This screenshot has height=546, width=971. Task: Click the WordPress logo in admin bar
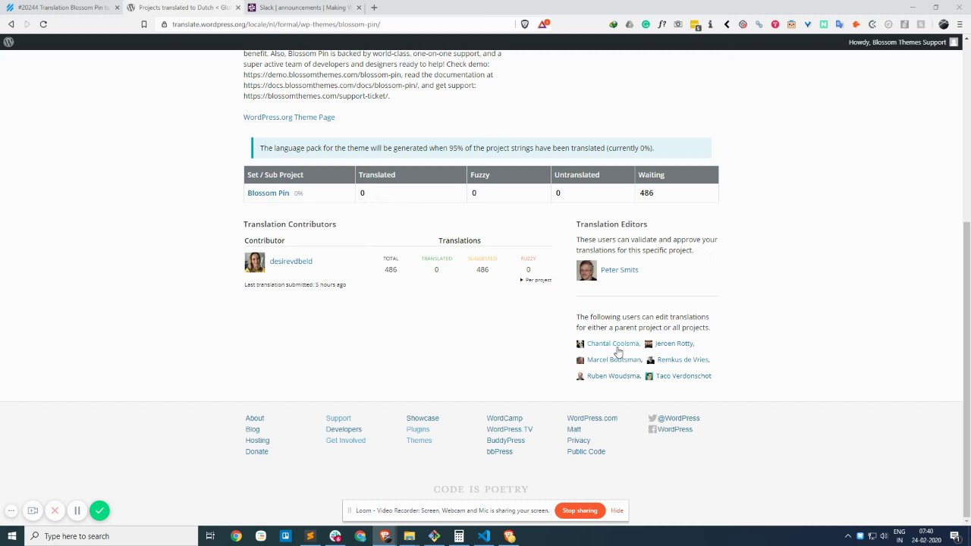8,42
